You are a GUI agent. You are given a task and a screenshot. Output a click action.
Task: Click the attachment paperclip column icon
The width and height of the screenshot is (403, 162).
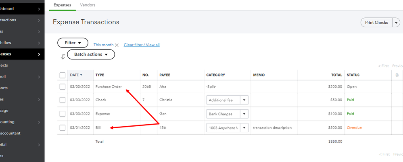(x=397, y=75)
